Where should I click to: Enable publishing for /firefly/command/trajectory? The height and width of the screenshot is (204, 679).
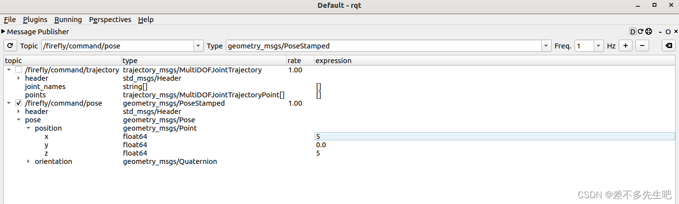[x=19, y=70]
